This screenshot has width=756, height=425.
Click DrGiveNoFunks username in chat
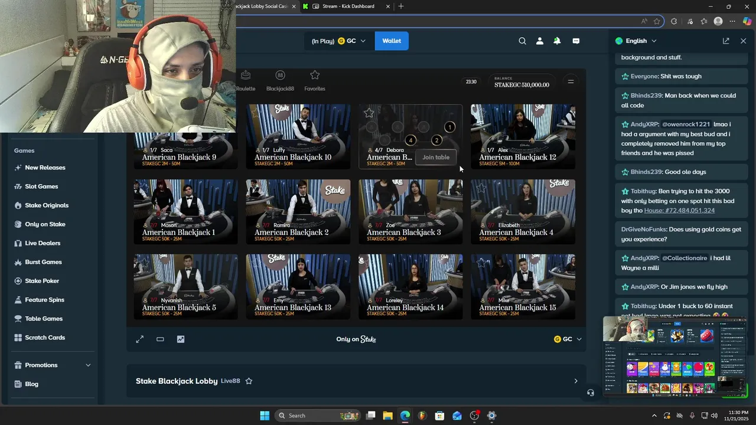643,229
